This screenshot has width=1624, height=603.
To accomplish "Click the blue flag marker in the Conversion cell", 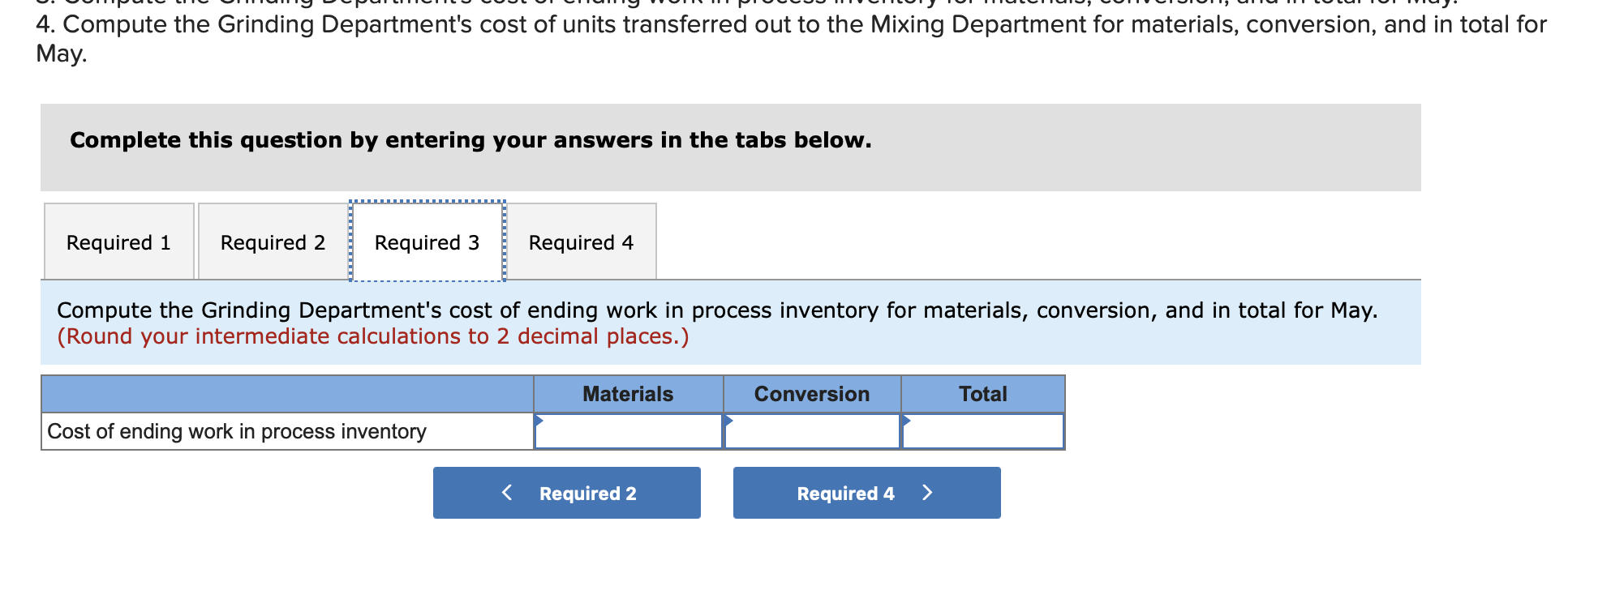I will click(730, 421).
